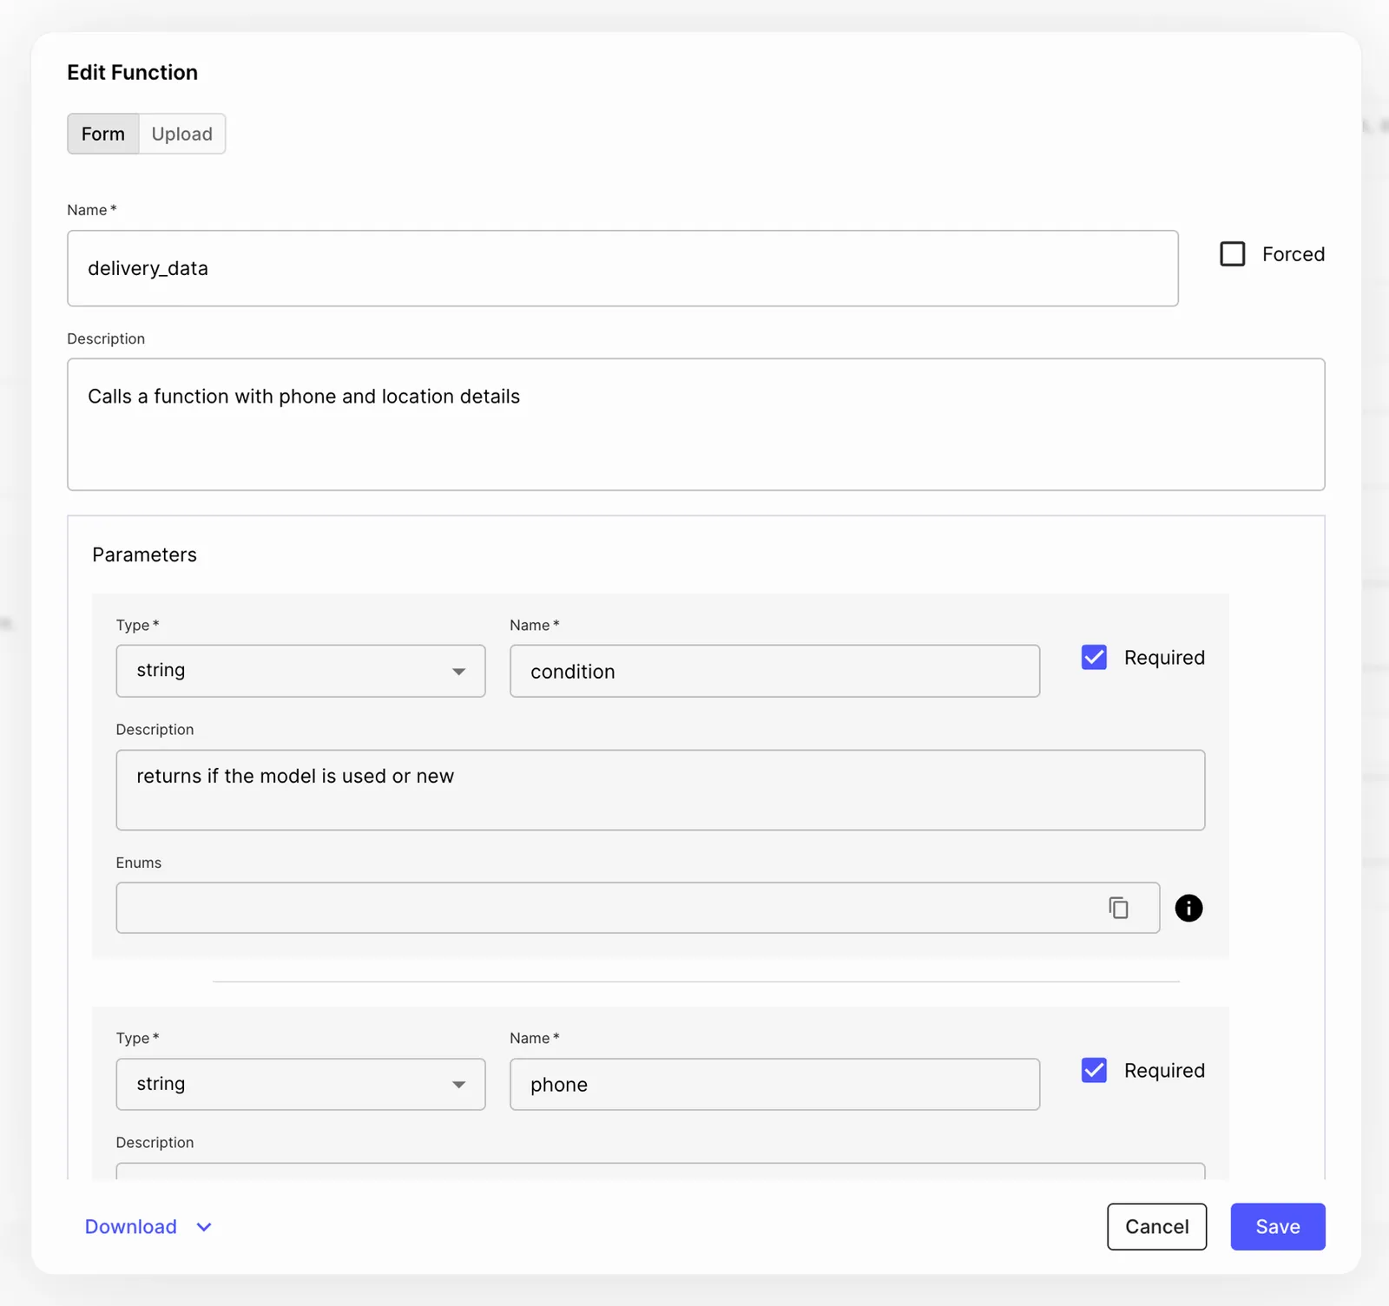
Task: Switch to the Upload tab
Action: [x=182, y=134]
